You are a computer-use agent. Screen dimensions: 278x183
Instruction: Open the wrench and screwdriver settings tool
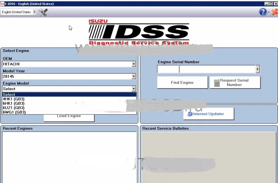click(x=43, y=12)
